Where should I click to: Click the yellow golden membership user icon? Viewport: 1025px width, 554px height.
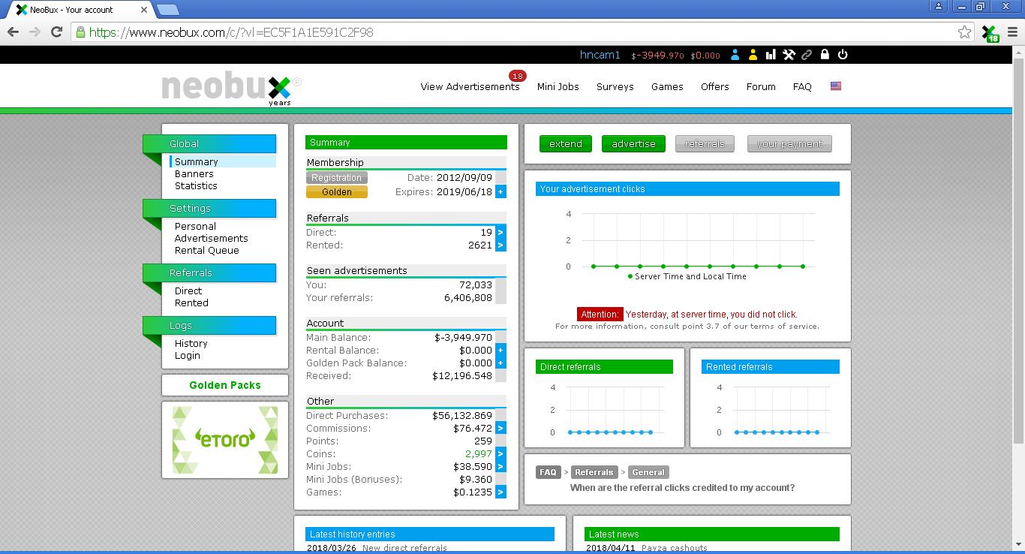(753, 55)
